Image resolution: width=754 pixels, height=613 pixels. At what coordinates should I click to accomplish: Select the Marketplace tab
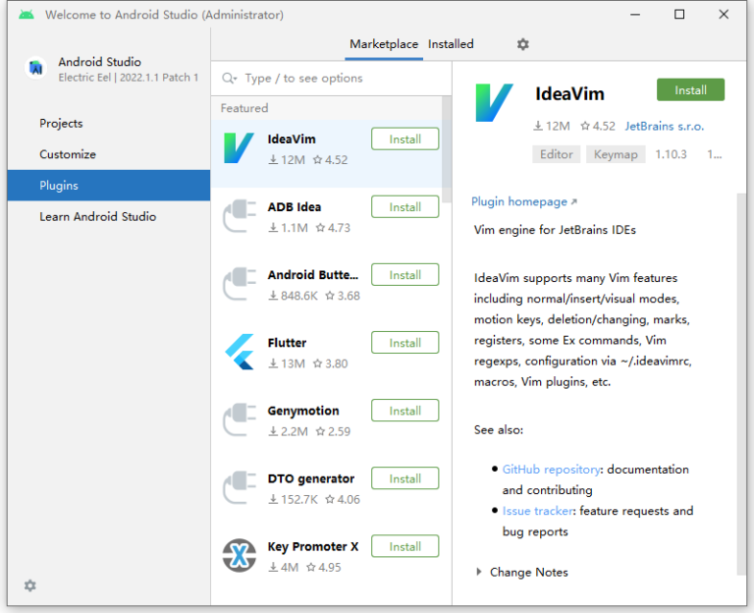point(384,44)
